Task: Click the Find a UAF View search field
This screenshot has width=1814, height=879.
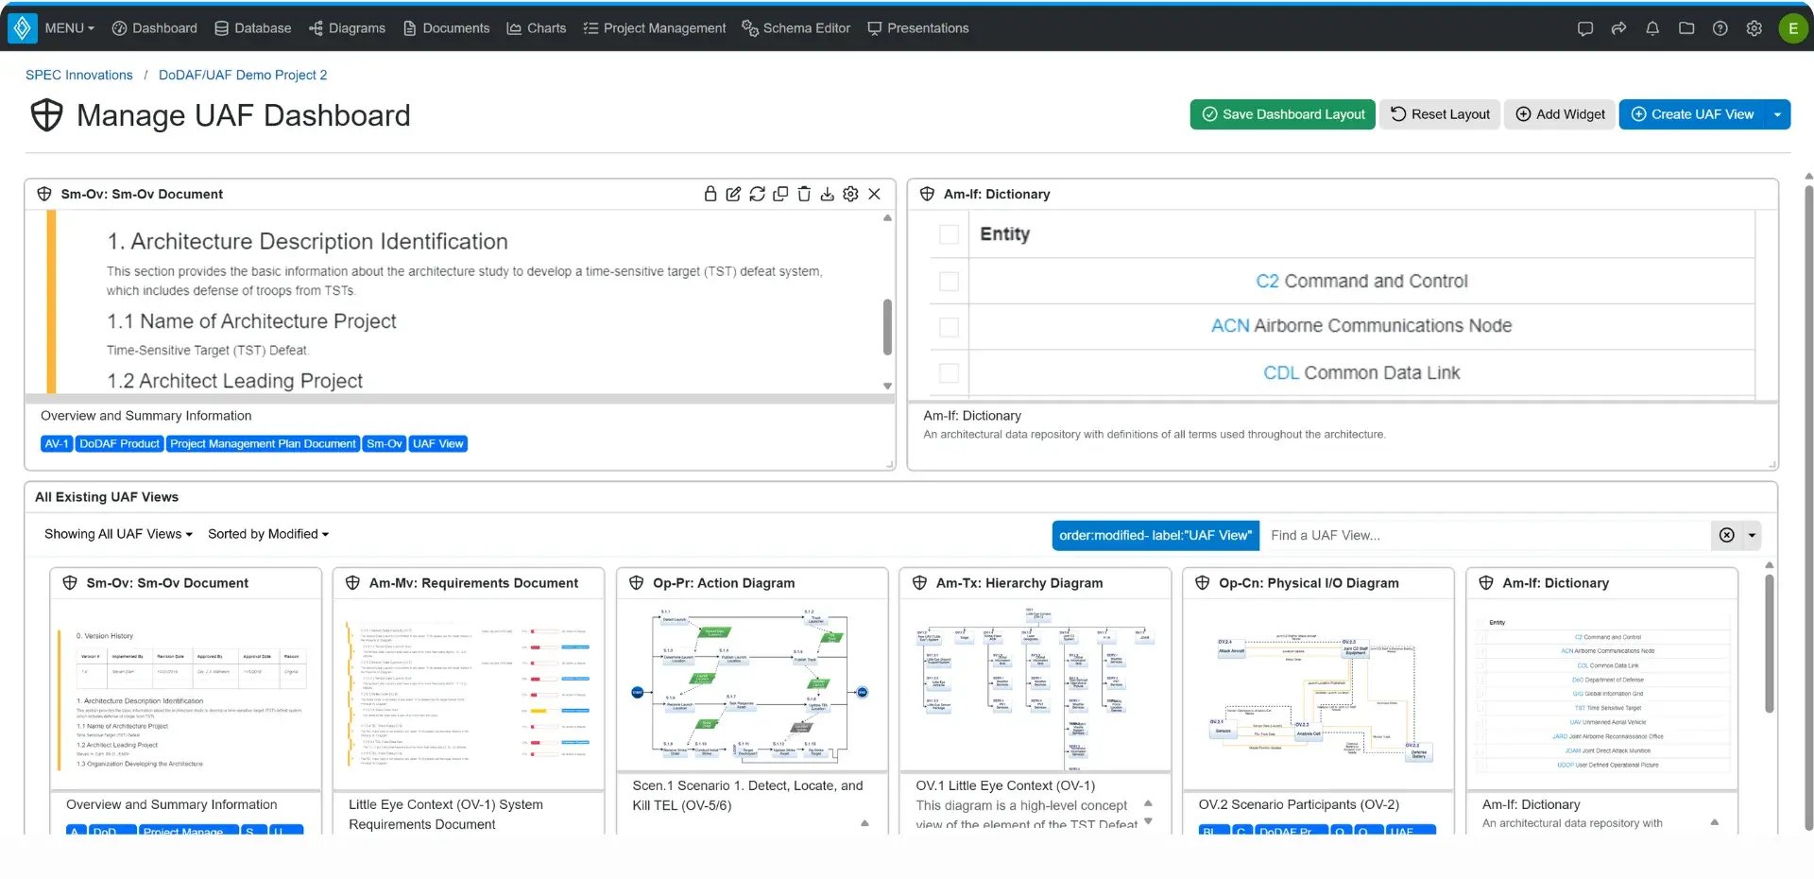Action: [1486, 535]
